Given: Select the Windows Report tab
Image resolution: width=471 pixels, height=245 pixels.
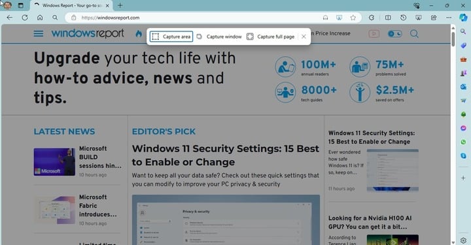Looking at the screenshot, I should click(71, 5).
